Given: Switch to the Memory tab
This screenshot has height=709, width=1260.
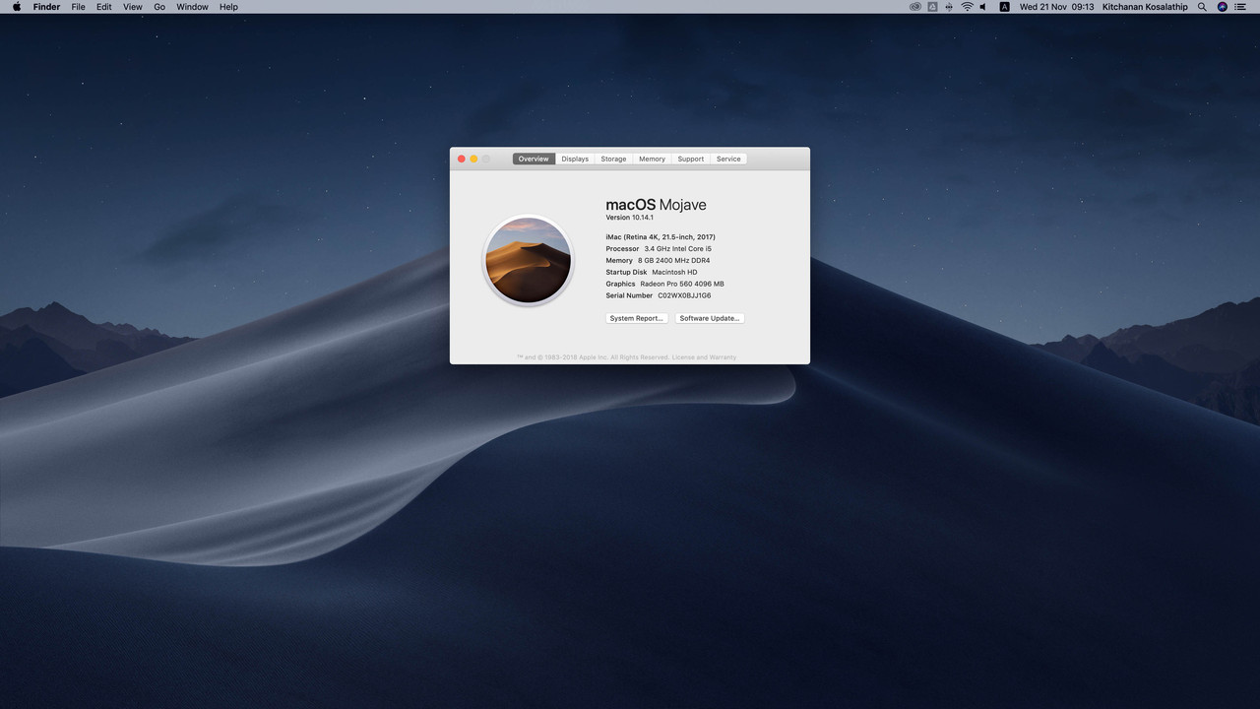Looking at the screenshot, I should pyautogui.click(x=652, y=159).
